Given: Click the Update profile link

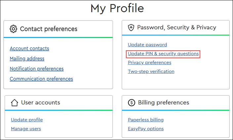Looking at the screenshot, I should [27, 120].
